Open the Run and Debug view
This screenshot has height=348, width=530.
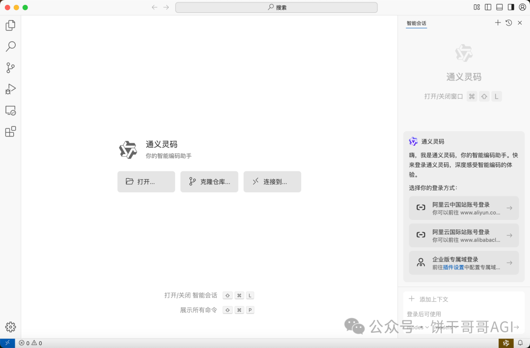point(10,89)
